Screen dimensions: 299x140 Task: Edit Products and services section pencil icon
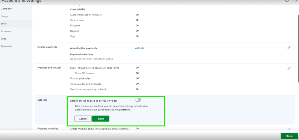coord(289,68)
